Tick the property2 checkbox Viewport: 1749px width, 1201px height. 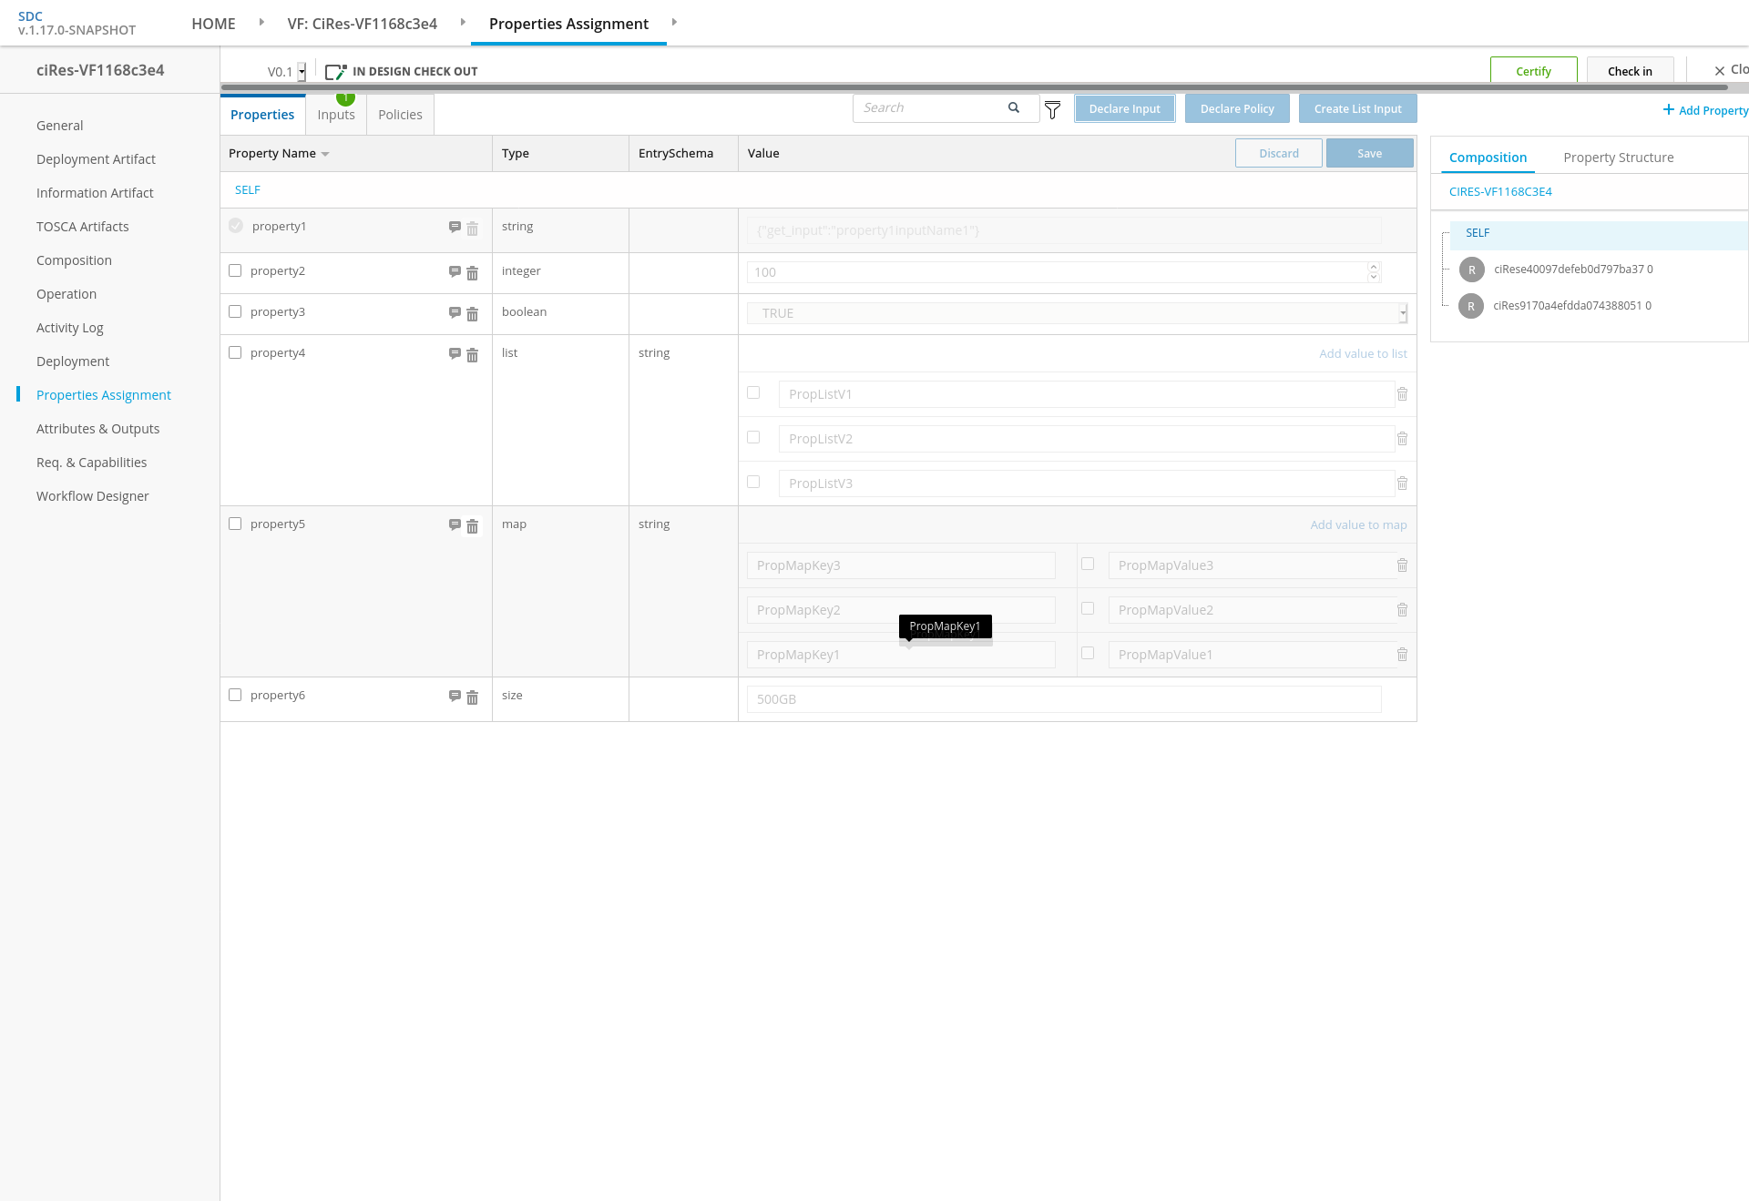tap(235, 270)
